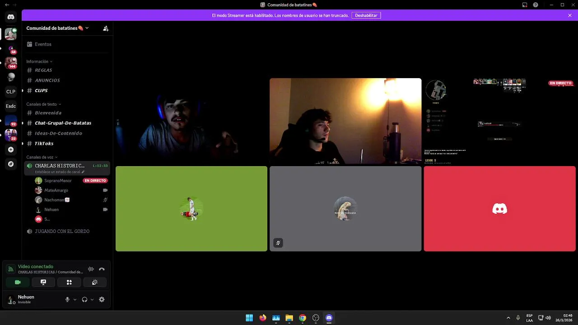Focus the red Discord logo tile
The width and height of the screenshot is (578, 325).
[500, 209]
